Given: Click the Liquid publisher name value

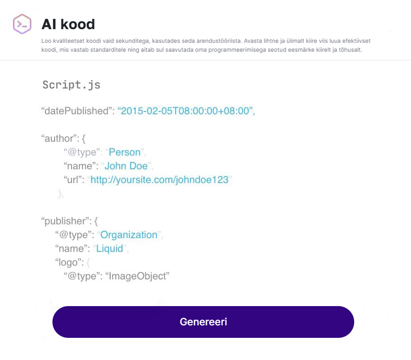Looking at the screenshot, I should pos(110,249).
